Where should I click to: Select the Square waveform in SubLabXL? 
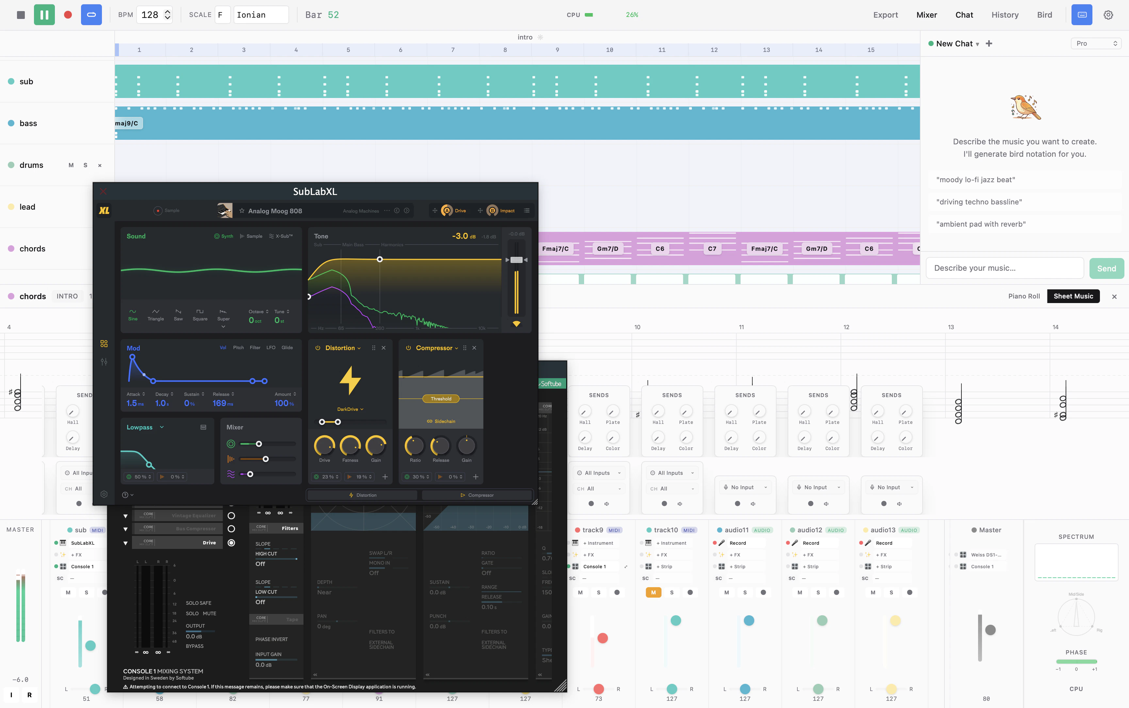[200, 315]
